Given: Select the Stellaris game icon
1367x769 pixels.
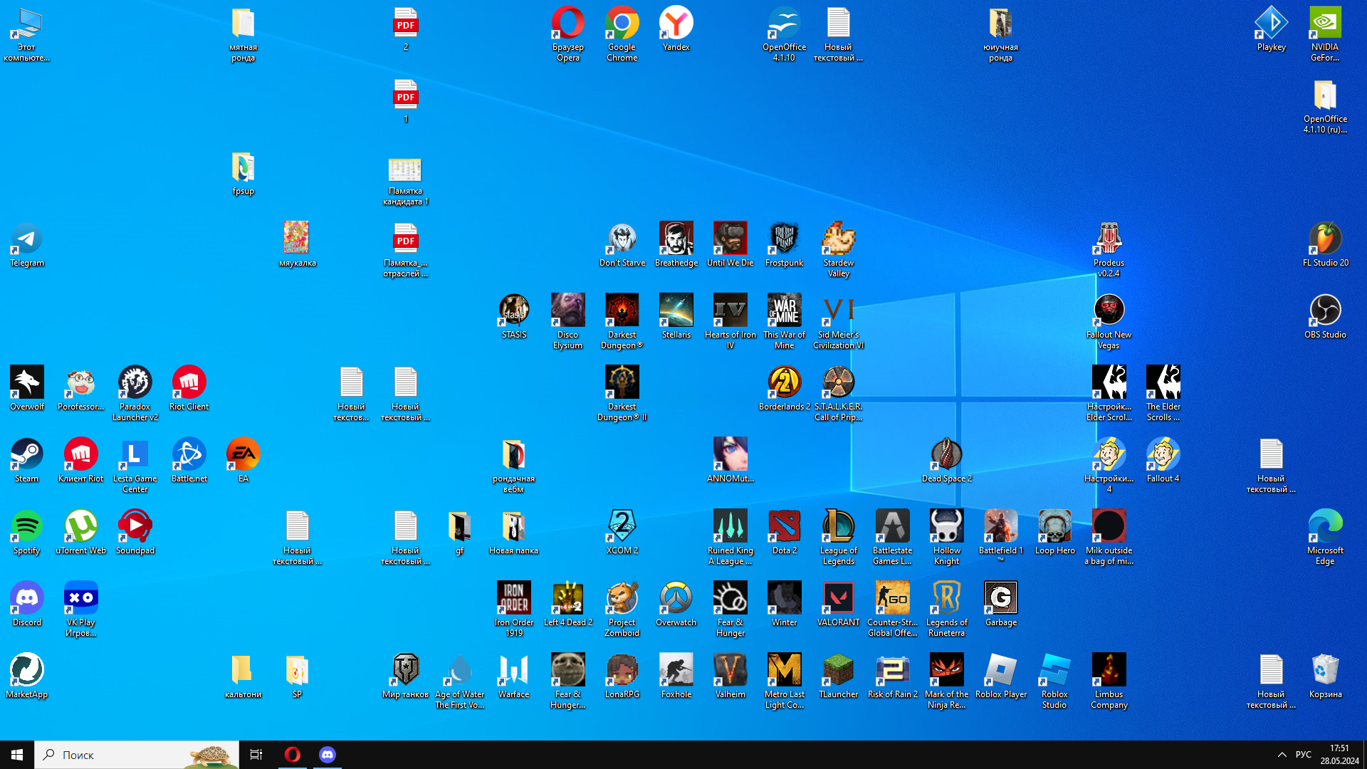Looking at the screenshot, I should coord(676,316).
